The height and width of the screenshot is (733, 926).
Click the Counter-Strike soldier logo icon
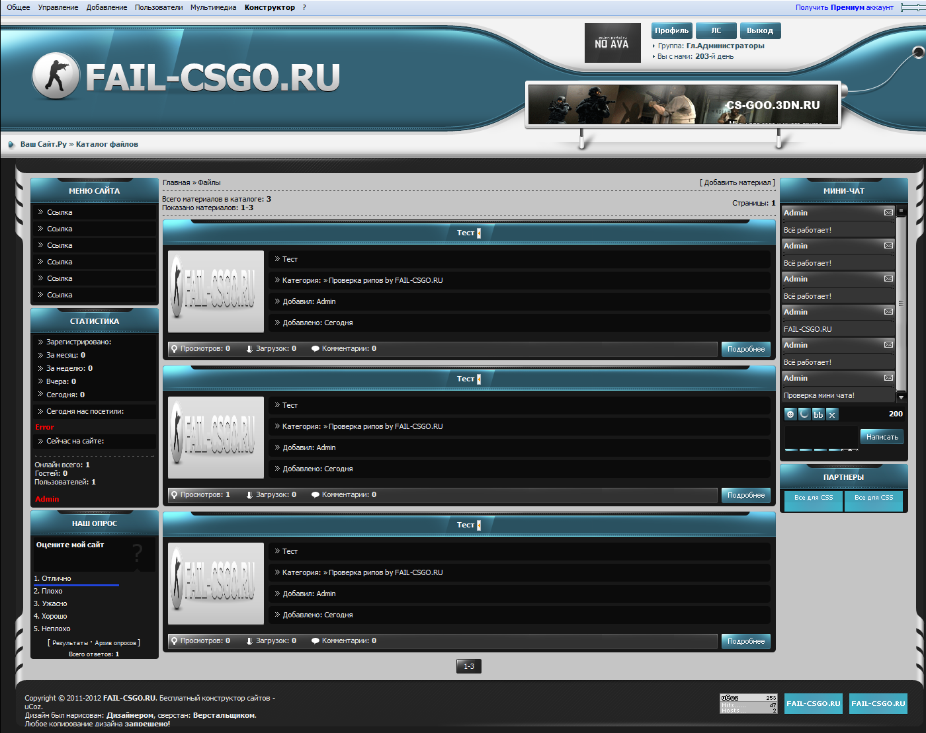[56, 76]
